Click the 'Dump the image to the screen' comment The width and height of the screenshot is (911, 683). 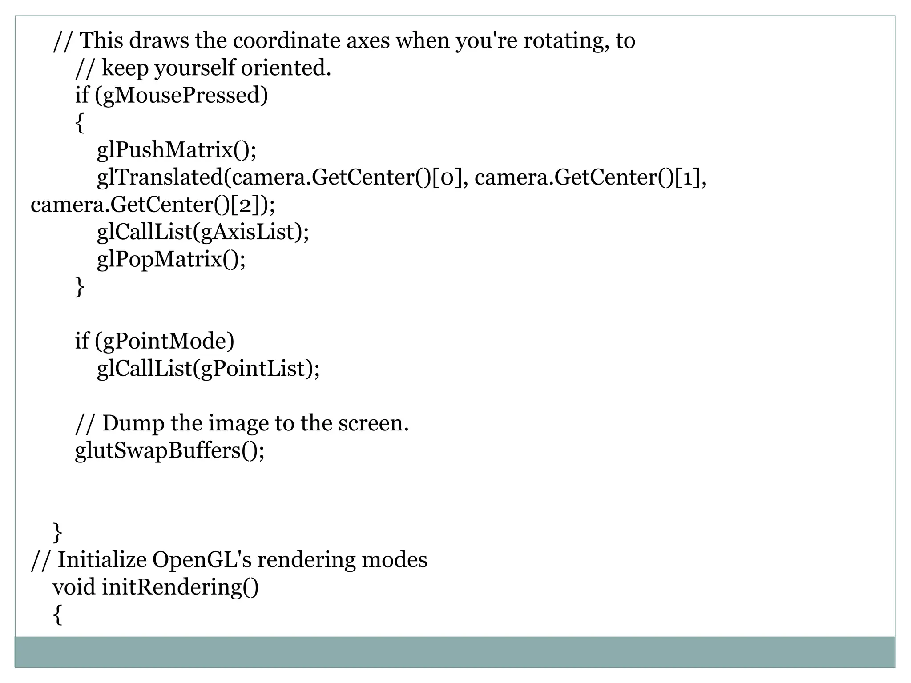[242, 423]
